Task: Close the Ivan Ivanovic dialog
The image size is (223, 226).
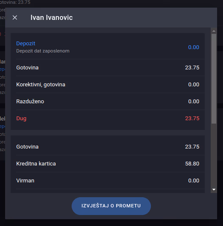Action: click(15, 18)
